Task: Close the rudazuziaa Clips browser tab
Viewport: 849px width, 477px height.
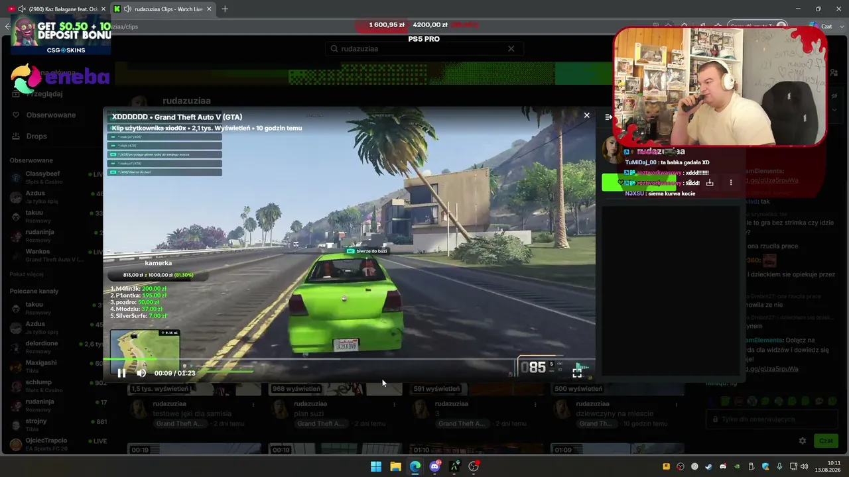Action: (x=210, y=9)
